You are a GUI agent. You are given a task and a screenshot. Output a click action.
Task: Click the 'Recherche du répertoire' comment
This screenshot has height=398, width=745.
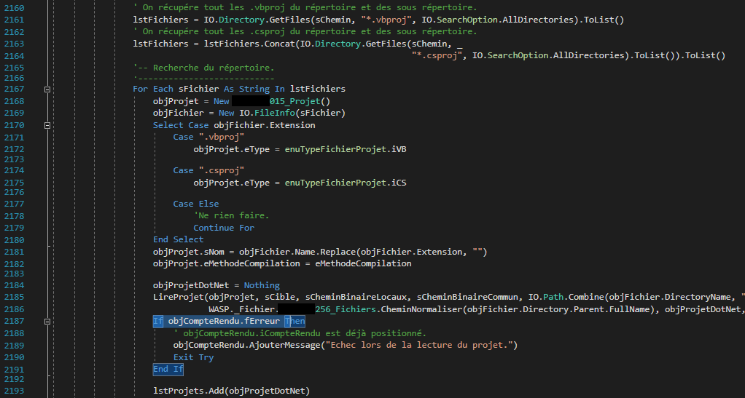[204, 68]
